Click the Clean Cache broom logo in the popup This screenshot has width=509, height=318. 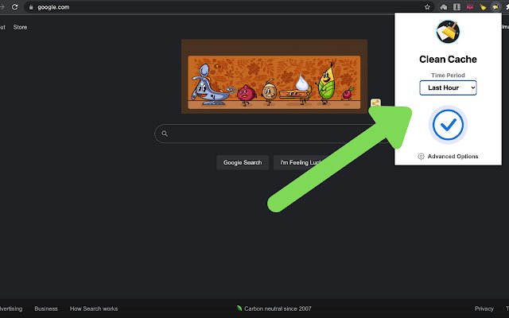[448, 32]
